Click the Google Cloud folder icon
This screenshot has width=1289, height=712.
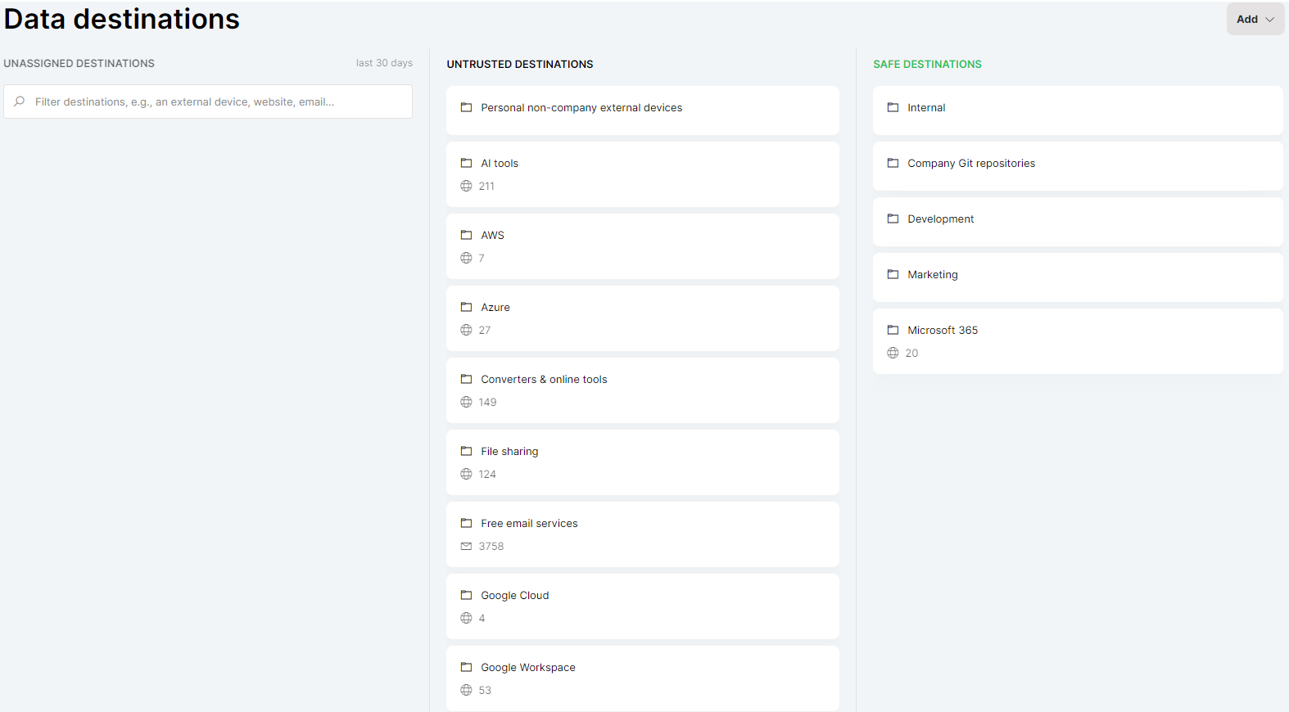pyautogui.click(x=466, y=595)
